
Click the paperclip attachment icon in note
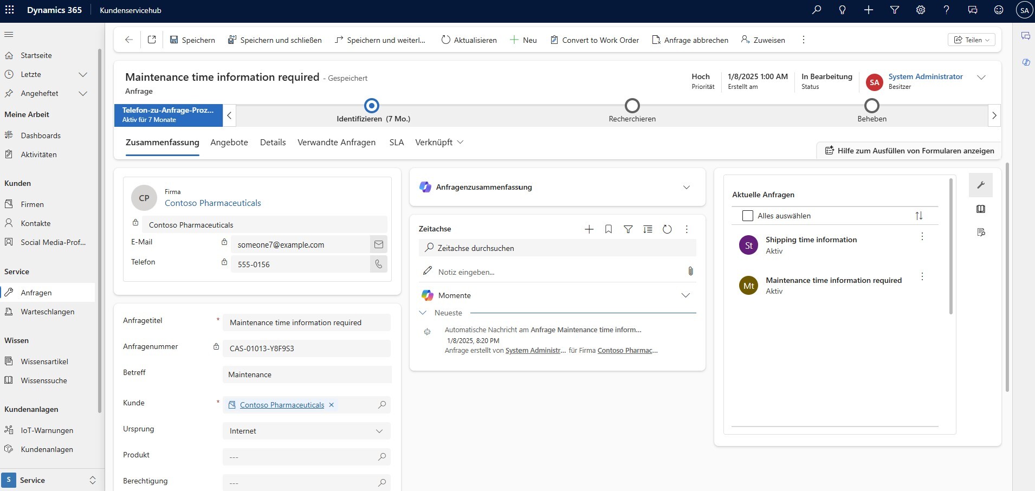tap(690, 271)
